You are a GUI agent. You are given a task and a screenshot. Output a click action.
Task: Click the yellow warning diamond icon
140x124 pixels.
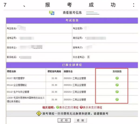pos(39,113)
